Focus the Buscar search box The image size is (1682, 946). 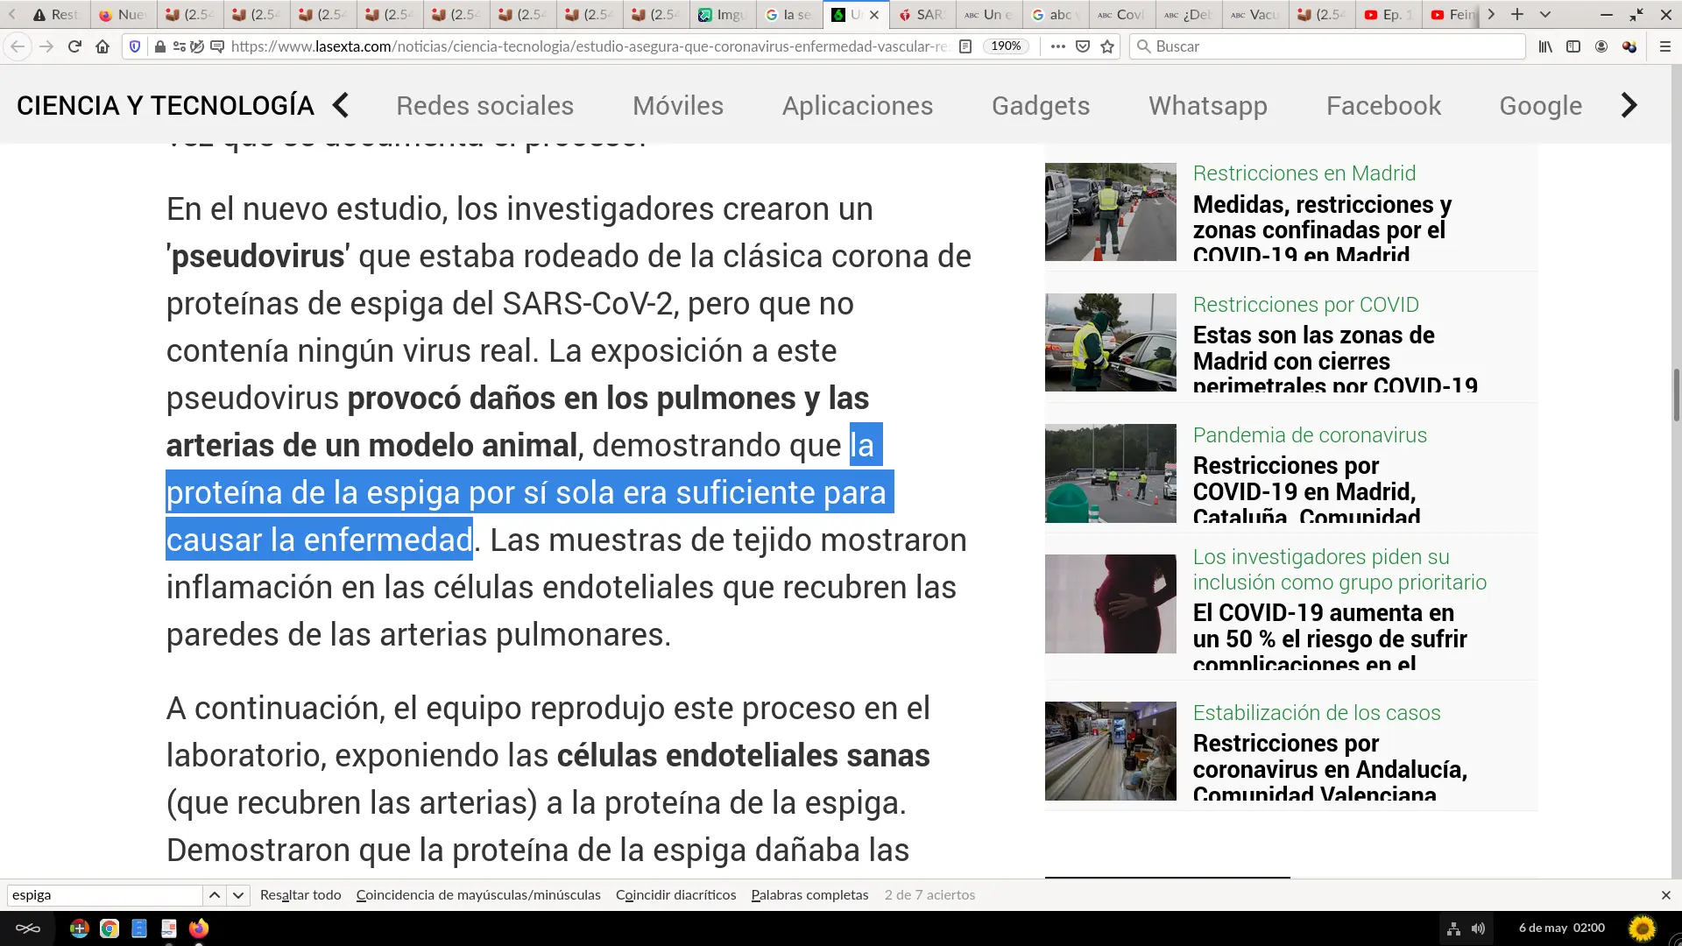click(1327, 46)
